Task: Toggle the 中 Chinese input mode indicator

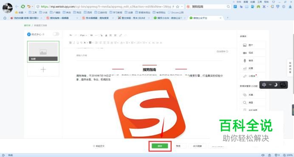Action: click(x=264, y=85)
